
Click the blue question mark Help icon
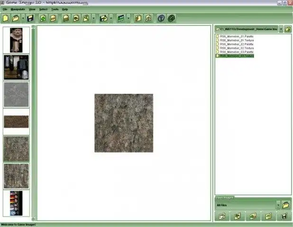pyautogui.click(x=161, y=18)
